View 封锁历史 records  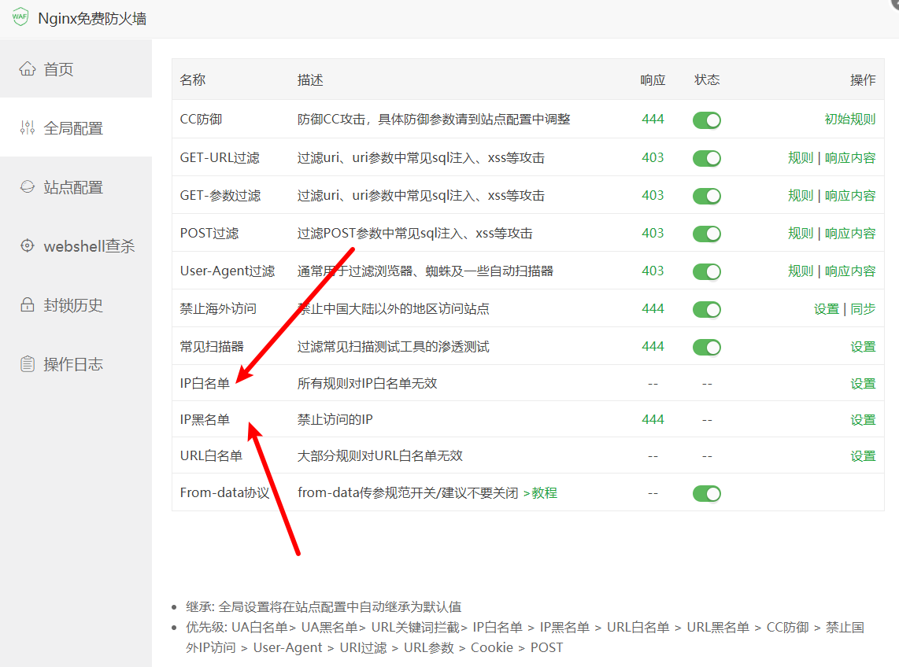76,305
